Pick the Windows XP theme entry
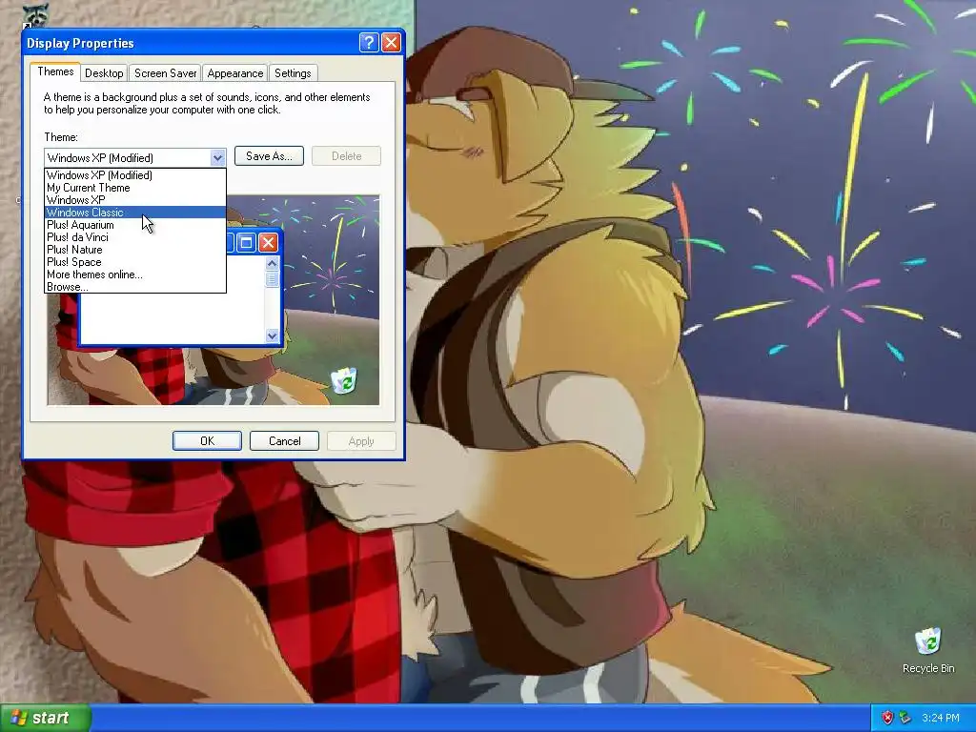976x732 pixels. (135, 200)
